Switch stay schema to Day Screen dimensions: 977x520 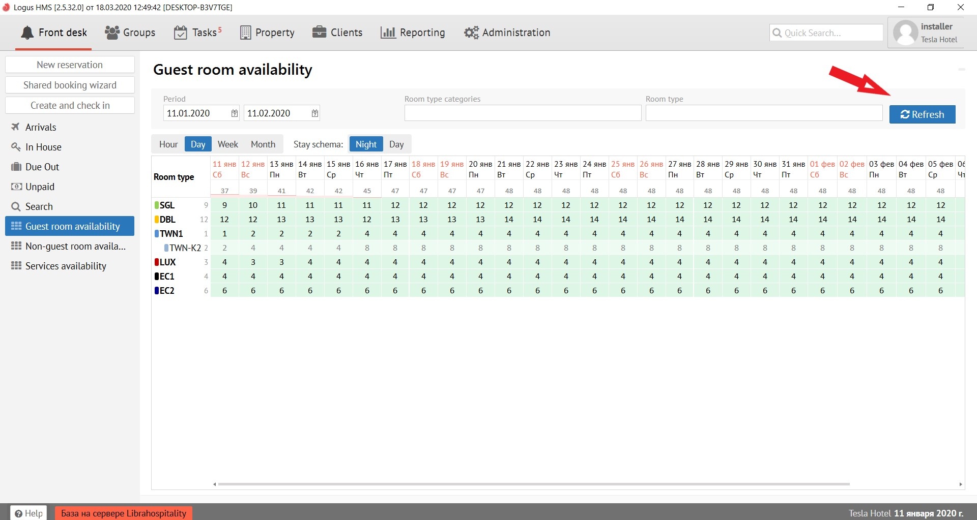coord(396,144)
